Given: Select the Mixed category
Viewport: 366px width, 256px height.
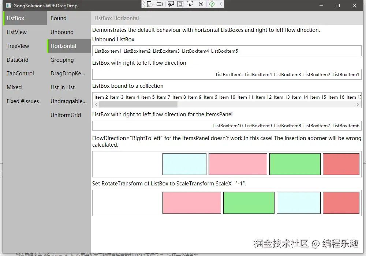Looking at the screenshot, I should tap(25, 87).
